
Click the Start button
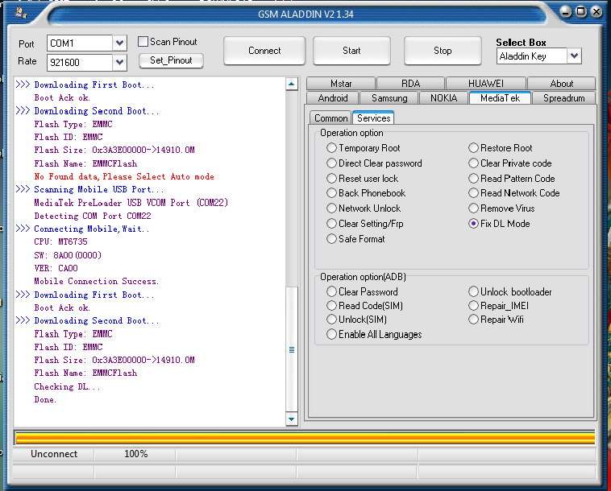351,51
